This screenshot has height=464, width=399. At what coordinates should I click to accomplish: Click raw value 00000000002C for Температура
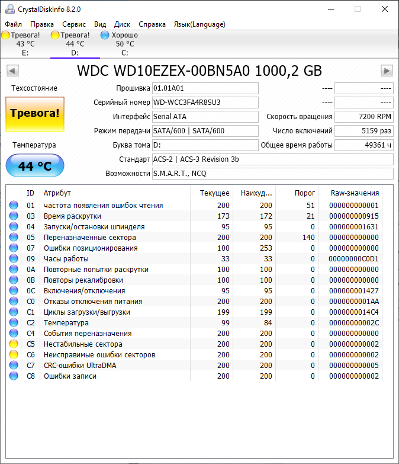pyautogui.click(x=354, y=323)
